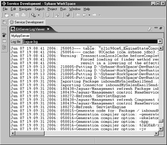Open the Back history dropdown arrow
Image resolution: width=167 pixels, height=145 pixels.
click(x=89, y=15)
